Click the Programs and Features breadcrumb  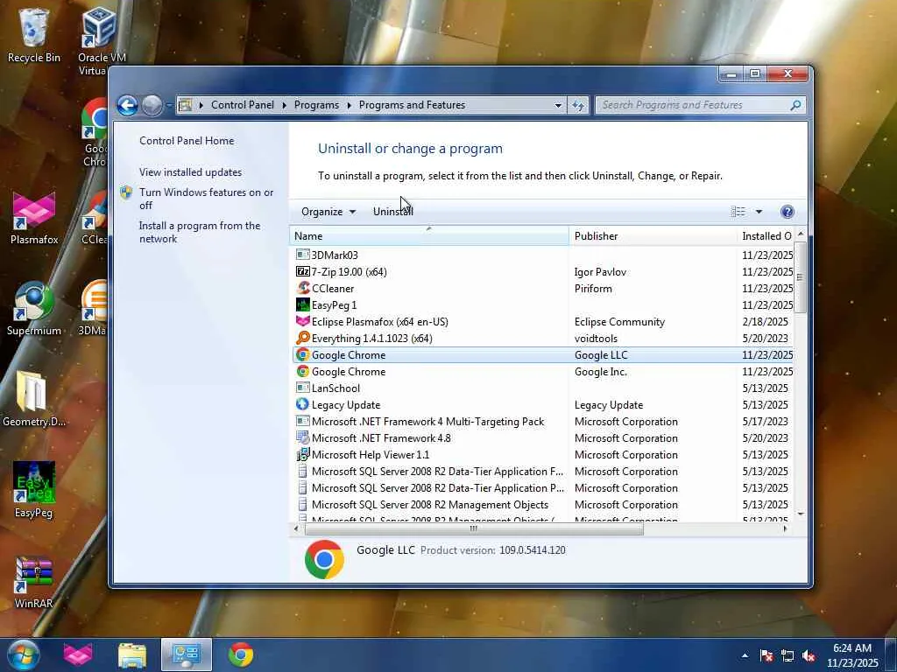pyautogui.click(x=412, y=105)
